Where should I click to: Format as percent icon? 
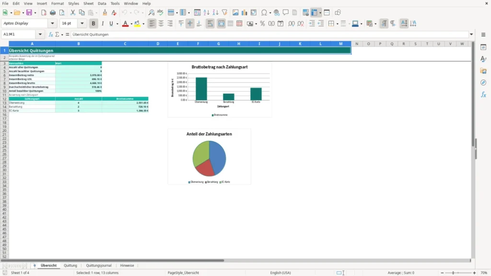coord(262,23)
